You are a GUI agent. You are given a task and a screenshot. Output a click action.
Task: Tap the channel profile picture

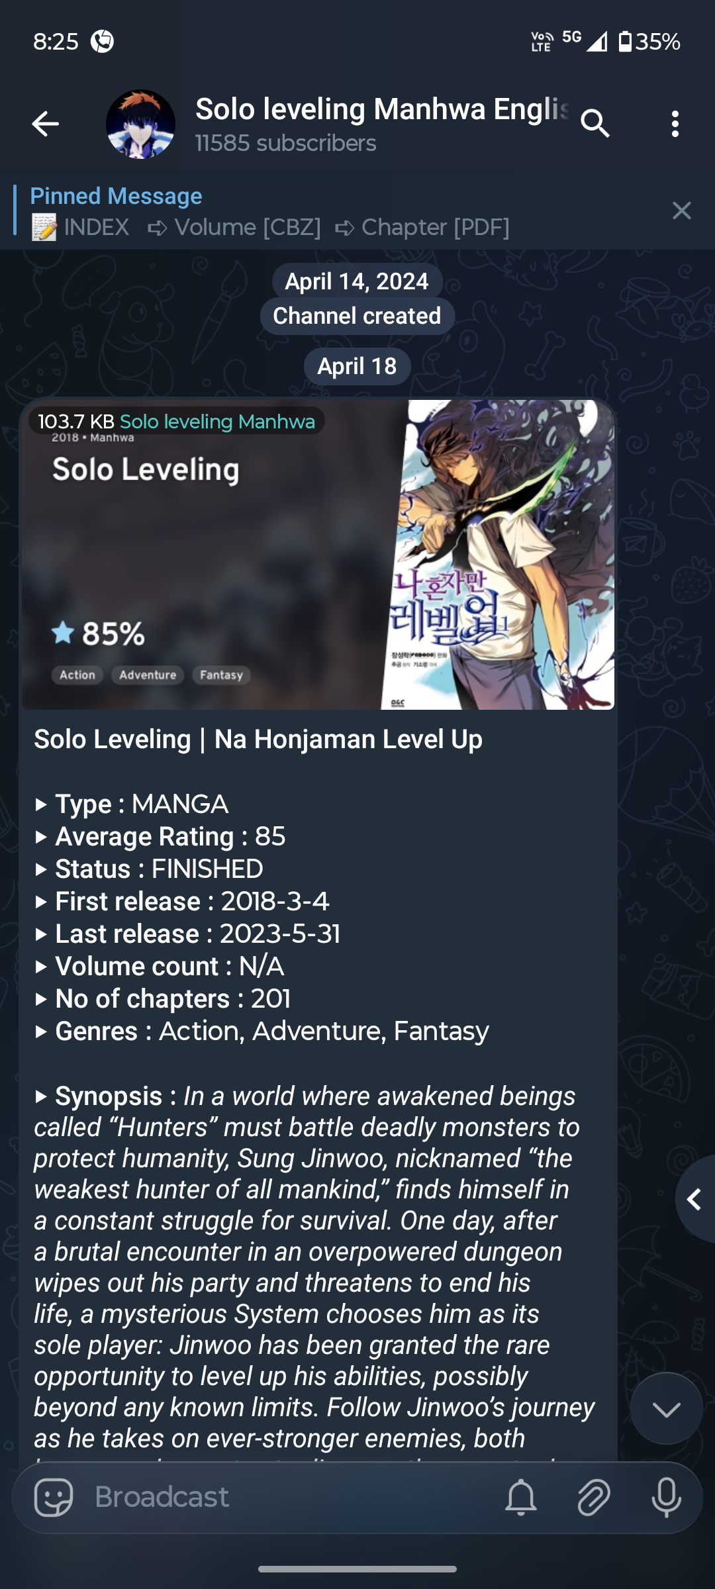pyautogui.click(x=141, y=123)
